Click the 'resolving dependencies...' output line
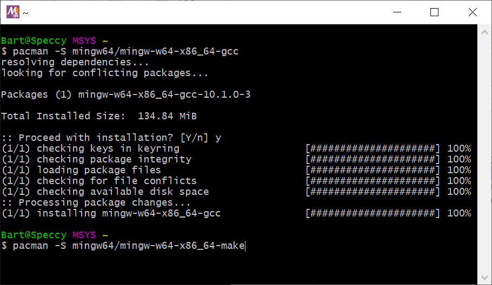492x285 pixels. click(75, 62)
